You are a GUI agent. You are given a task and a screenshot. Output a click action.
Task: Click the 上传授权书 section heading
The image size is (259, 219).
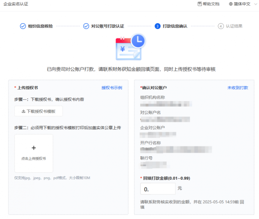click(x=28, y=88)
